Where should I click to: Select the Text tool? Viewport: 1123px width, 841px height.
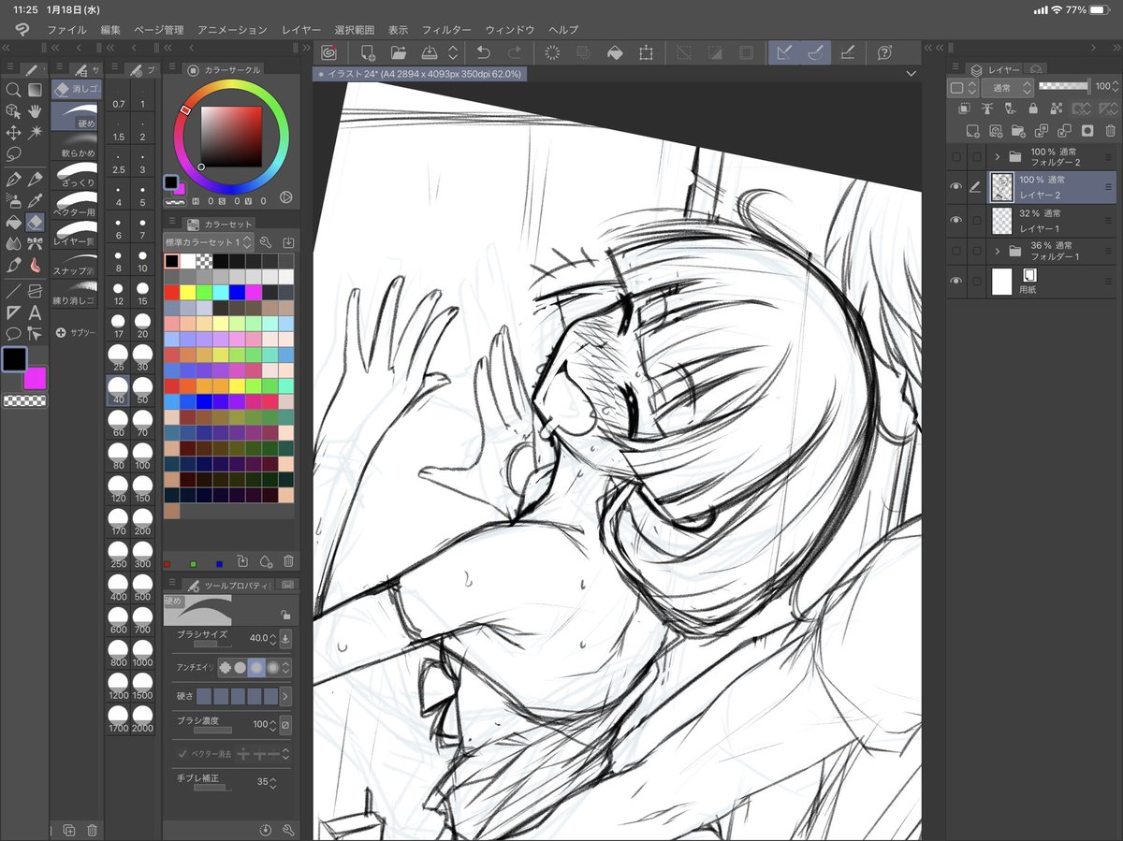pos(35,312)
